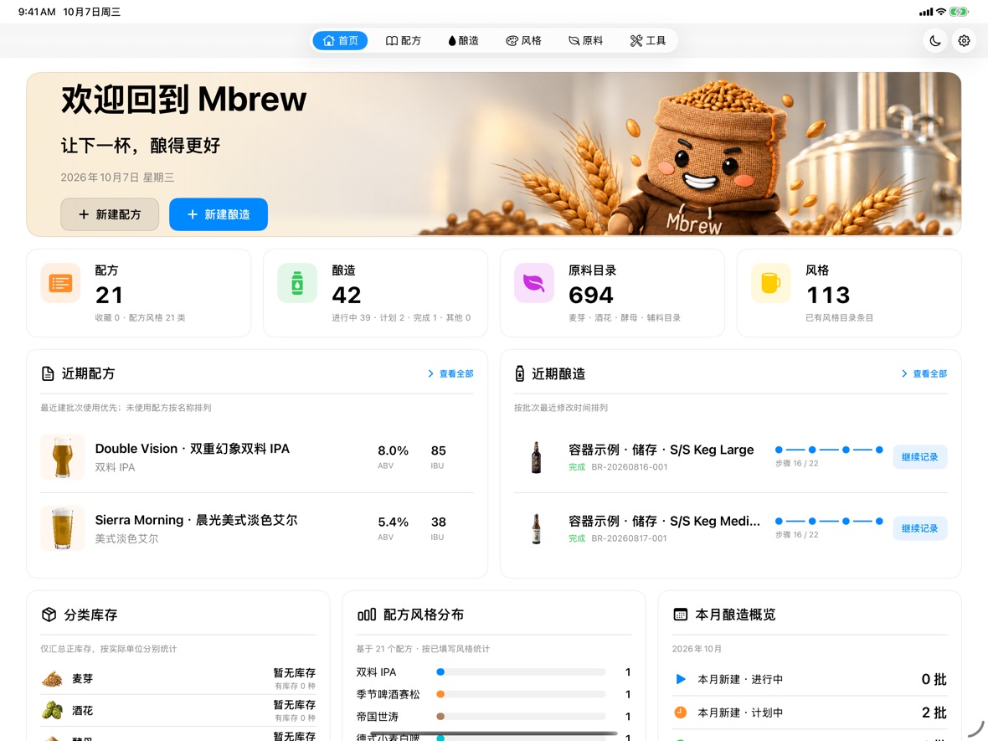Click the S/S Keg Medi bottle icon
The width and height of the screenshot is (988, 741).
(x=536, y=528)
